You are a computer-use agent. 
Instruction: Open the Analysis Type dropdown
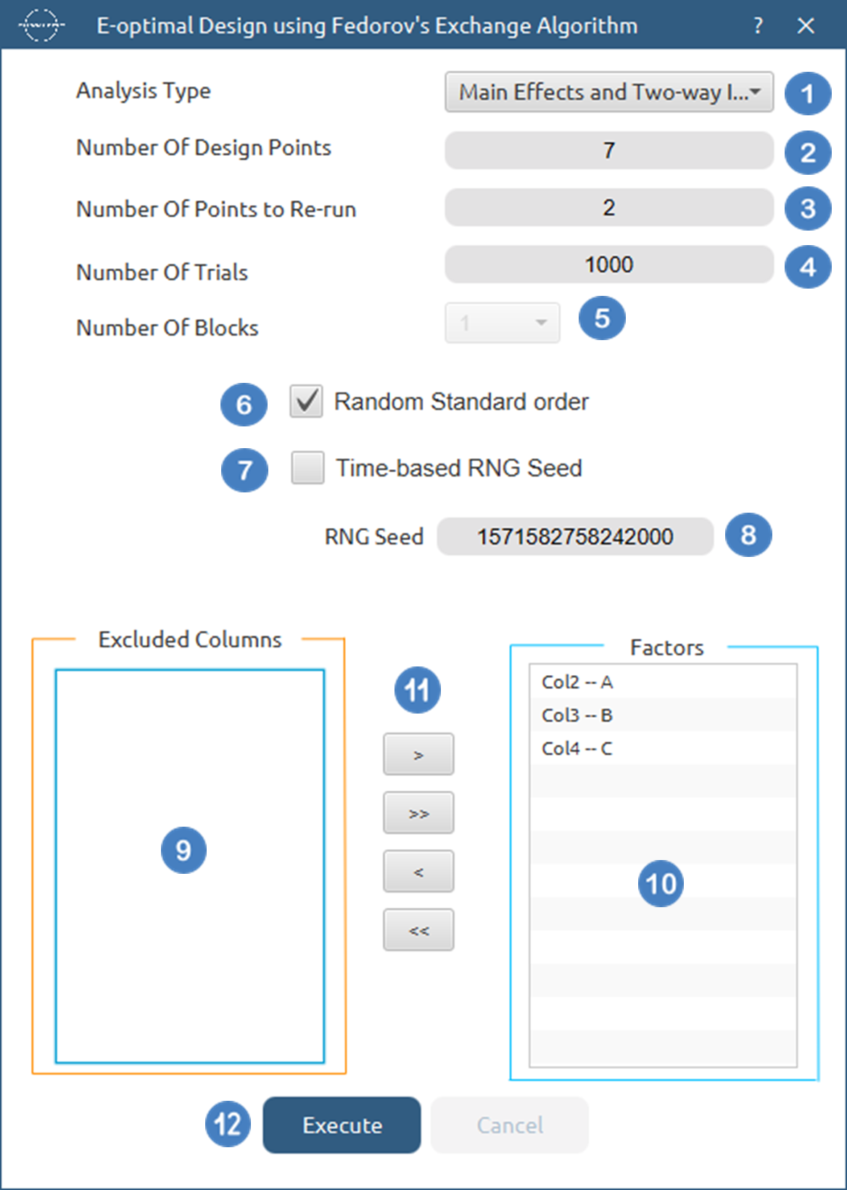(x=608, y=92)
